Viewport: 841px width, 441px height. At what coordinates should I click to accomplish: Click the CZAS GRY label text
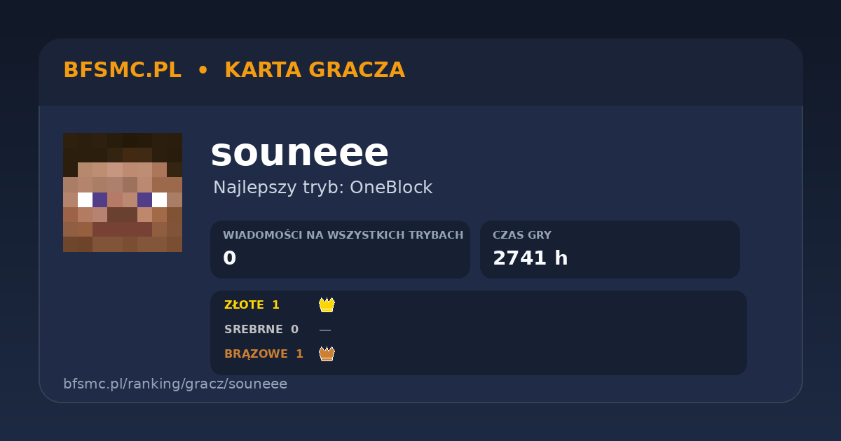pyautogui.click(x=522, y=235)
